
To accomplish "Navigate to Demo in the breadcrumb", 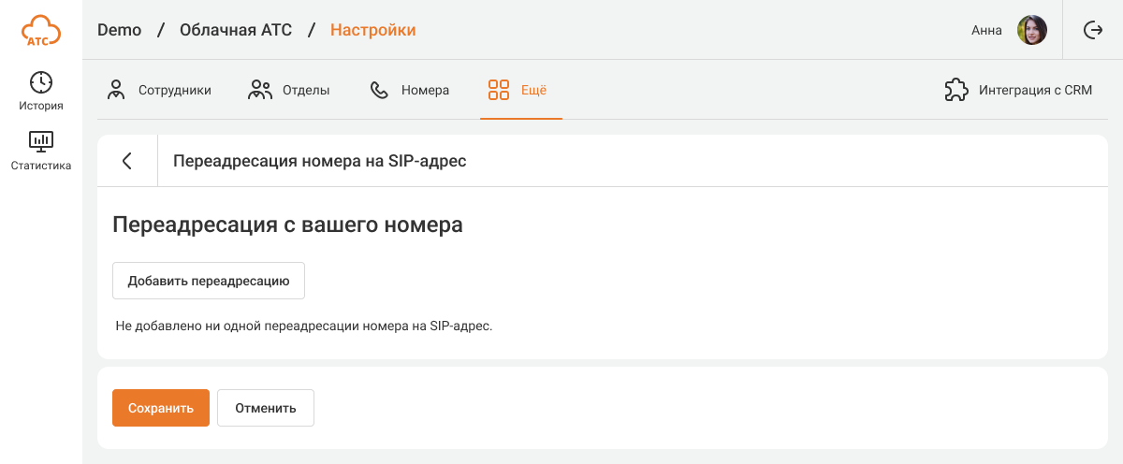I will click(x=119, y=30).
